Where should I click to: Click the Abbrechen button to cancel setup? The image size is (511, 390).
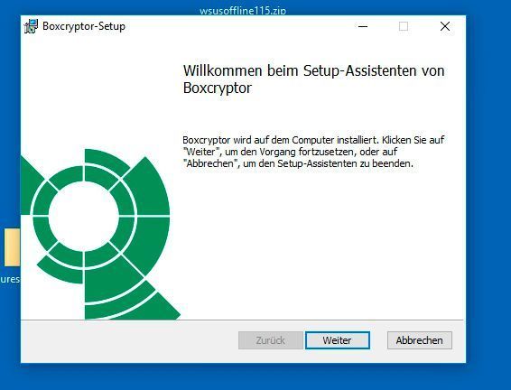[x=420, y=340]
